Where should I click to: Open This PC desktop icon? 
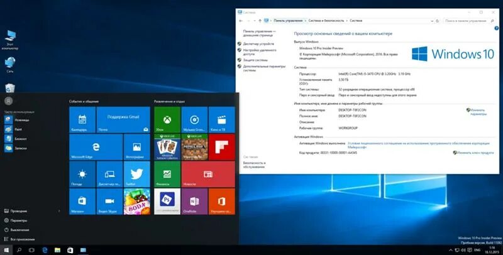[10, 40]
